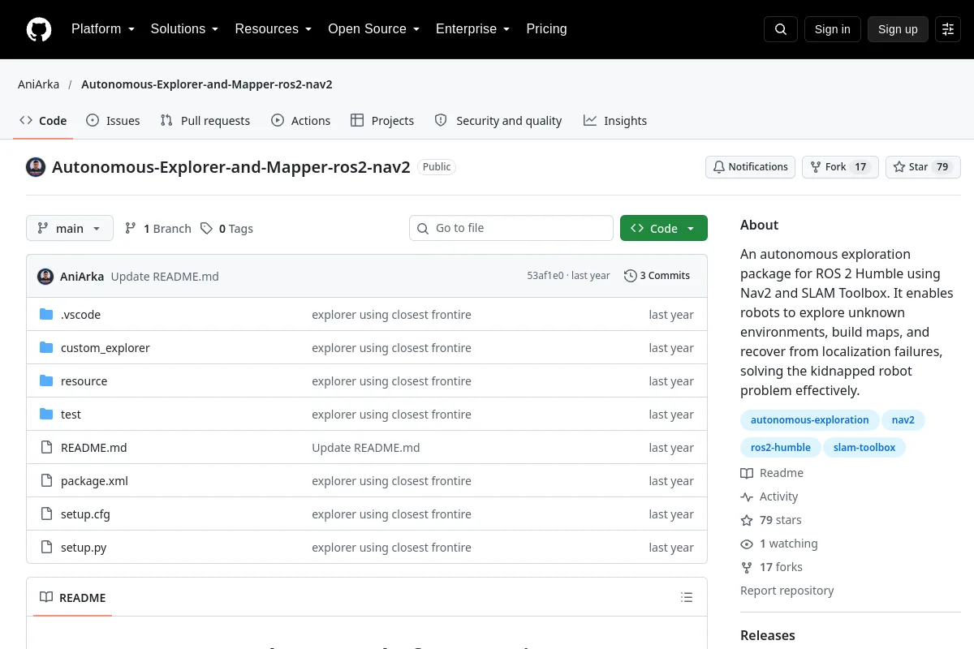Screen dimensions: 974x649
Task: Open the Security and quality tab
Action: [x=498, y=121]
